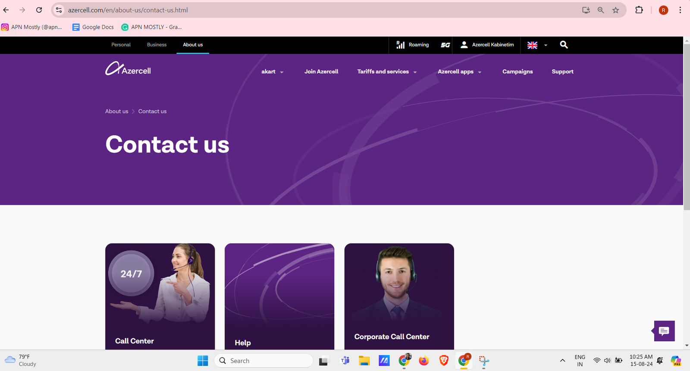Open the Chrome three-dot menu
Screen dimensions: 690x371
click(x=680, y=10)
